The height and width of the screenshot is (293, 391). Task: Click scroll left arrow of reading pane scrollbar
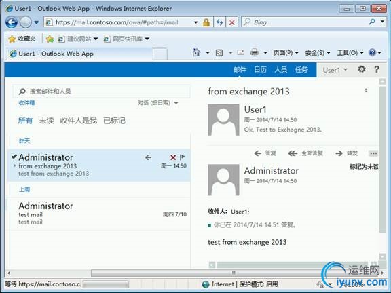pos(212,265)
